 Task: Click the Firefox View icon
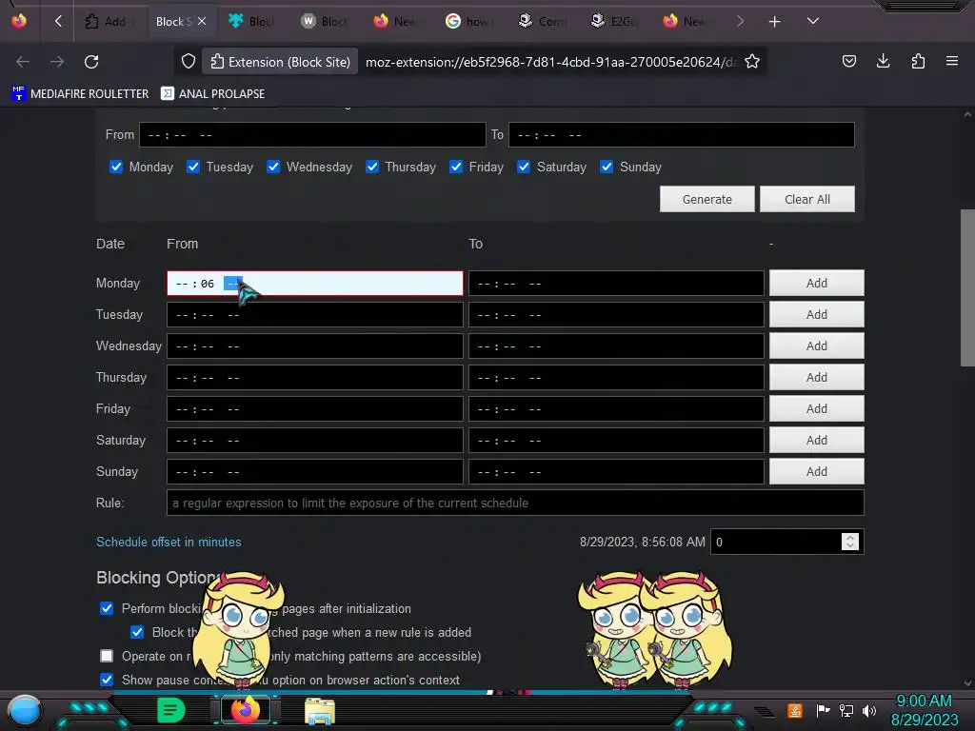pos(19,21)
